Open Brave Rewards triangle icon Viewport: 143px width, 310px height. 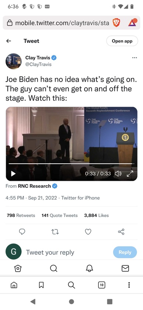(x=132, y=23)
